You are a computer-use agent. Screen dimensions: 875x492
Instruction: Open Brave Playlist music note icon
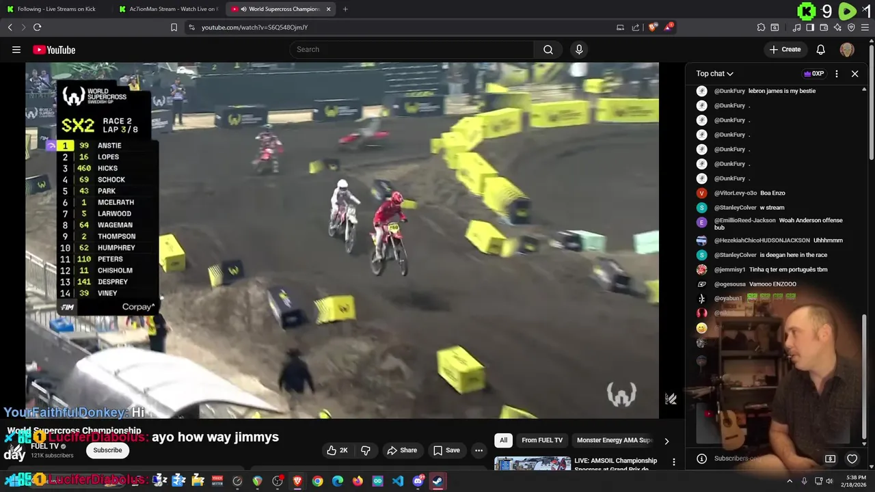pyautogui.click(x=796, y=27)
